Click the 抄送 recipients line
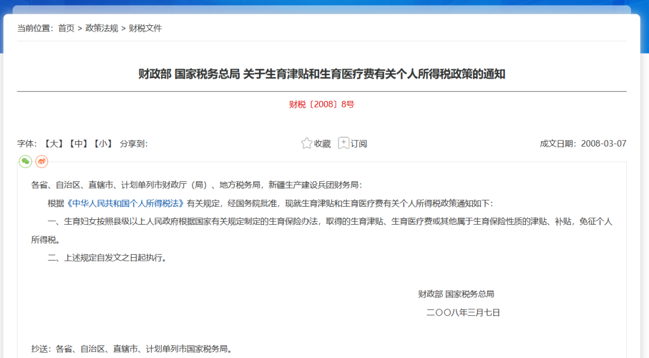This screenshot has width=649, height=358. pos(132,348)
